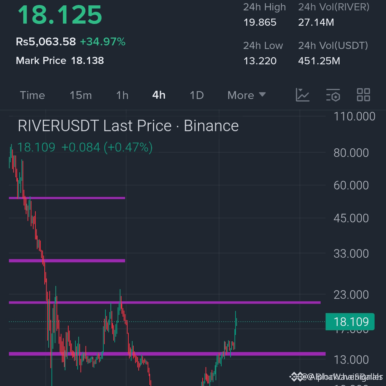Select the purple line near 55 level
The width and height of the screenshot is (386, 386).
[x=67, y=198]
